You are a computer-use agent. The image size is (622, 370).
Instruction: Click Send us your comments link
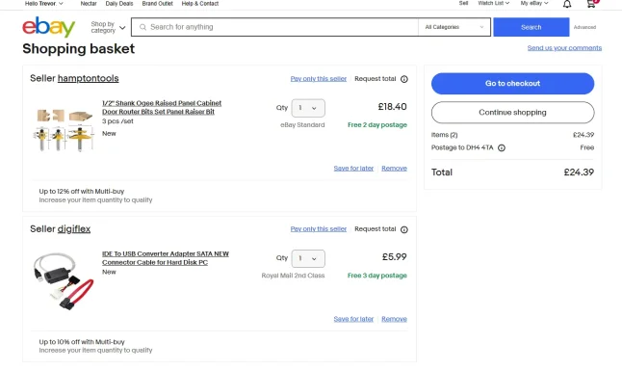coord(564,47)
